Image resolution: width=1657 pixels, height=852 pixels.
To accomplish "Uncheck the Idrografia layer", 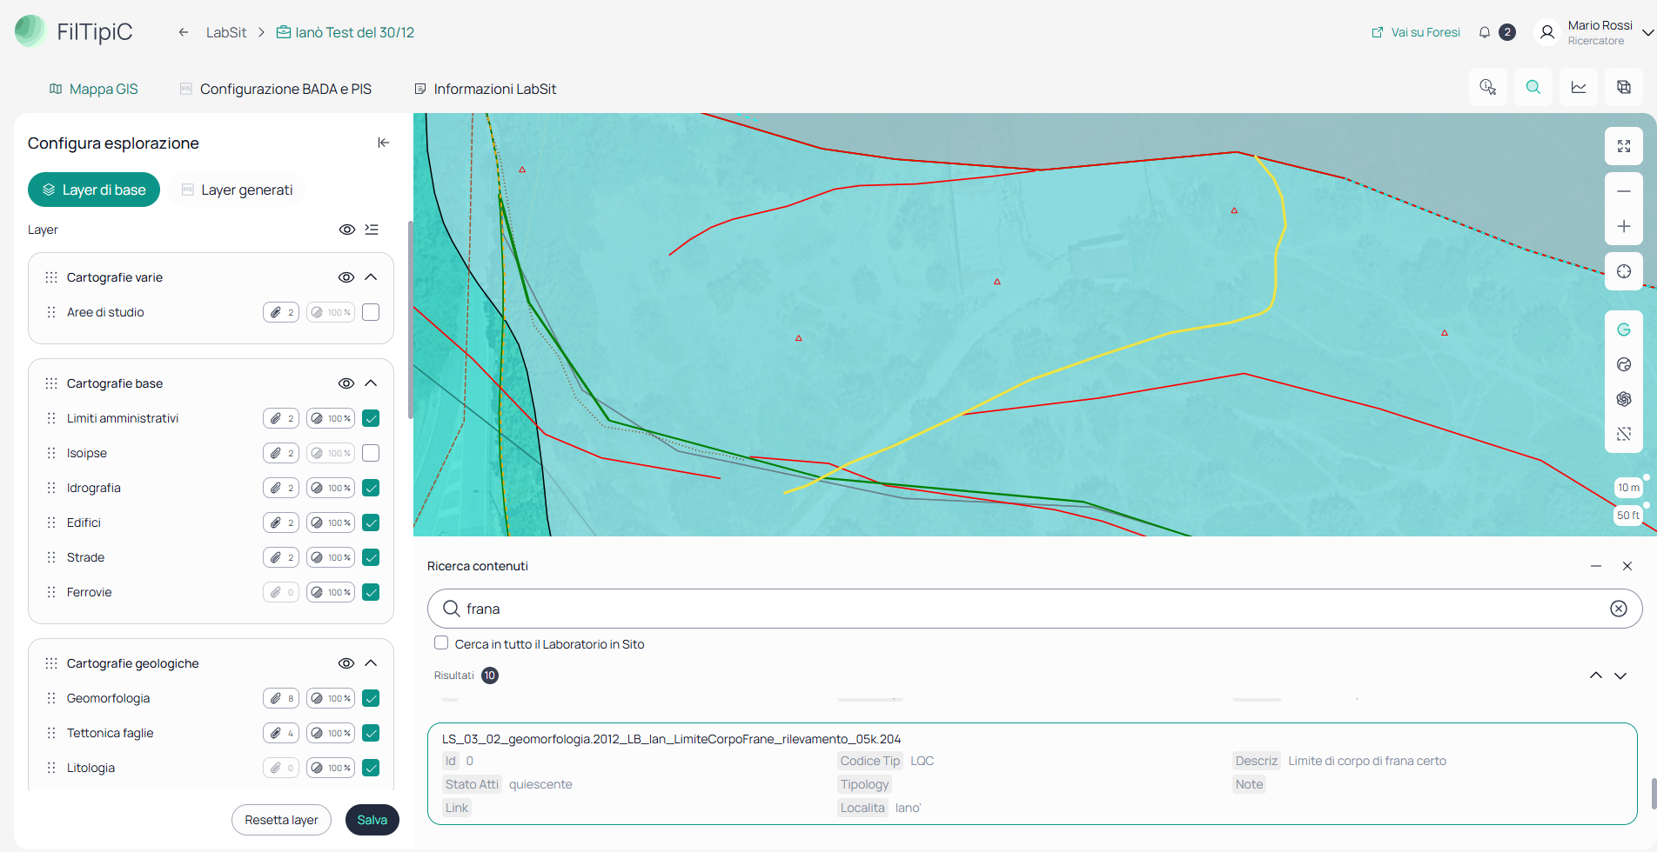I will click(371, 488).
